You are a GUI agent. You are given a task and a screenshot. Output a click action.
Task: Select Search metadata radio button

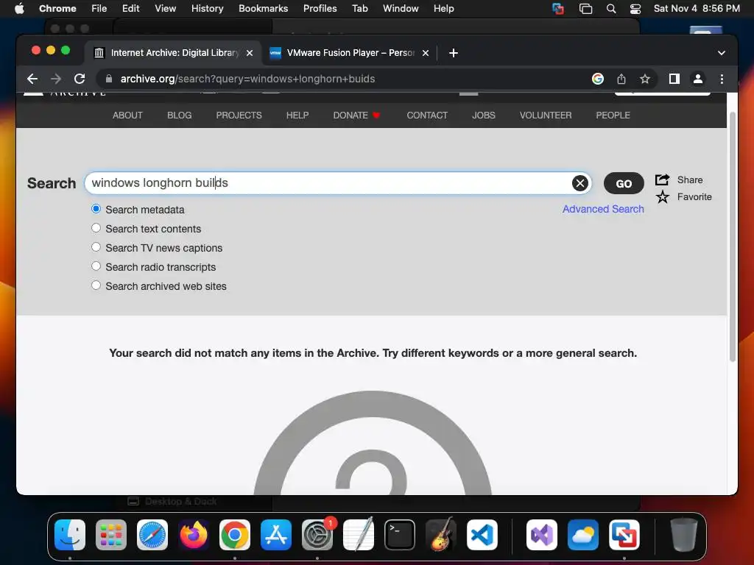[x=96, y=209]
